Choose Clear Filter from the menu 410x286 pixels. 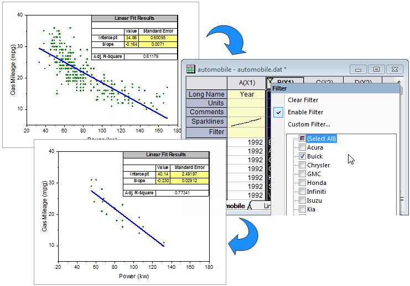pyautogui.click(x=303, y=100)
